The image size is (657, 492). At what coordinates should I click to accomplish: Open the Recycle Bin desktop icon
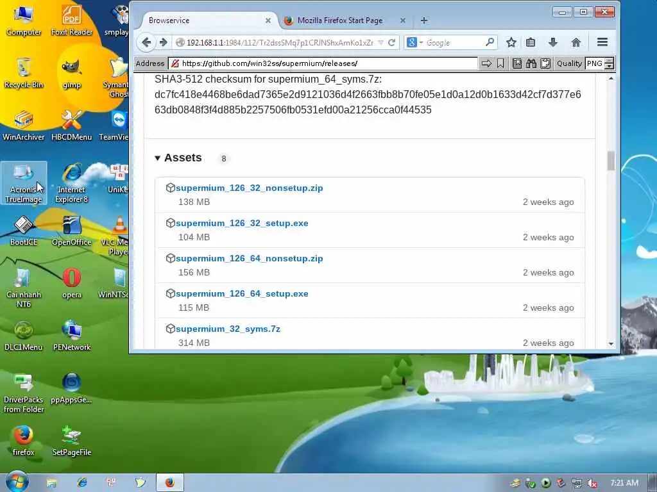pyautogui.click(x=24, y=73)
